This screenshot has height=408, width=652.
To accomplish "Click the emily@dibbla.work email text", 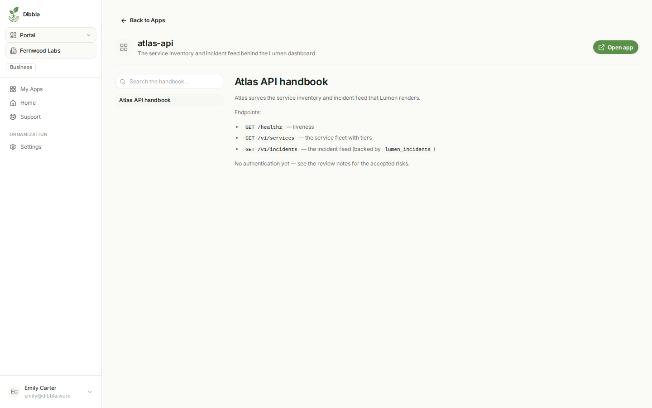I will tap(47, 396).
